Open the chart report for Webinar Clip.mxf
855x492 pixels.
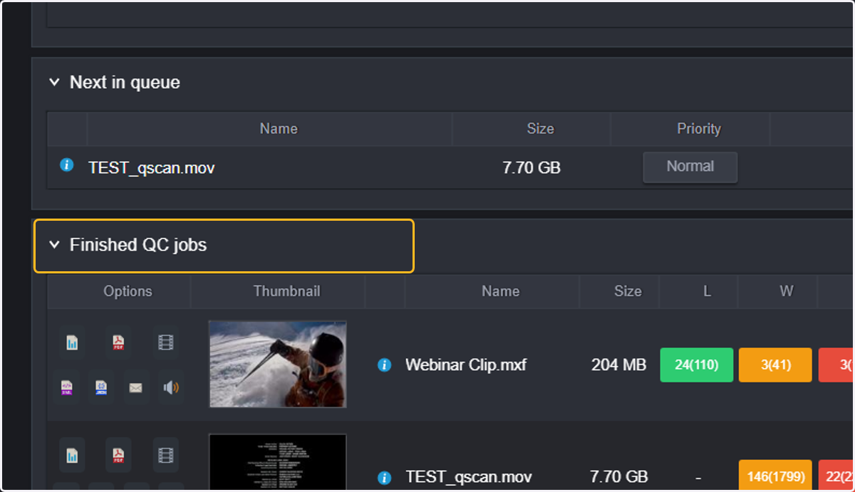(x=72, y=343)
